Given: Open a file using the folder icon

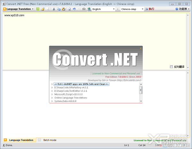Looking at the screenshot, I should [x=43, y=9].
